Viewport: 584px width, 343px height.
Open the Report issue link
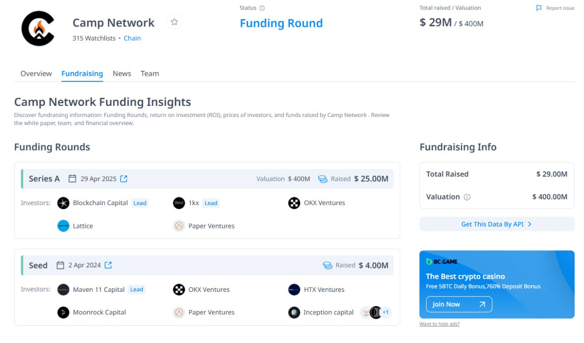tap(560, 8)
